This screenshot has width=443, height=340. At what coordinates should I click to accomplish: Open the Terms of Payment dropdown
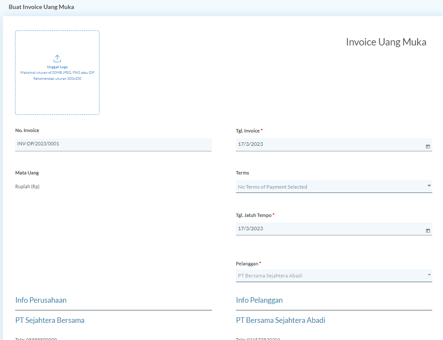(334, 187)
